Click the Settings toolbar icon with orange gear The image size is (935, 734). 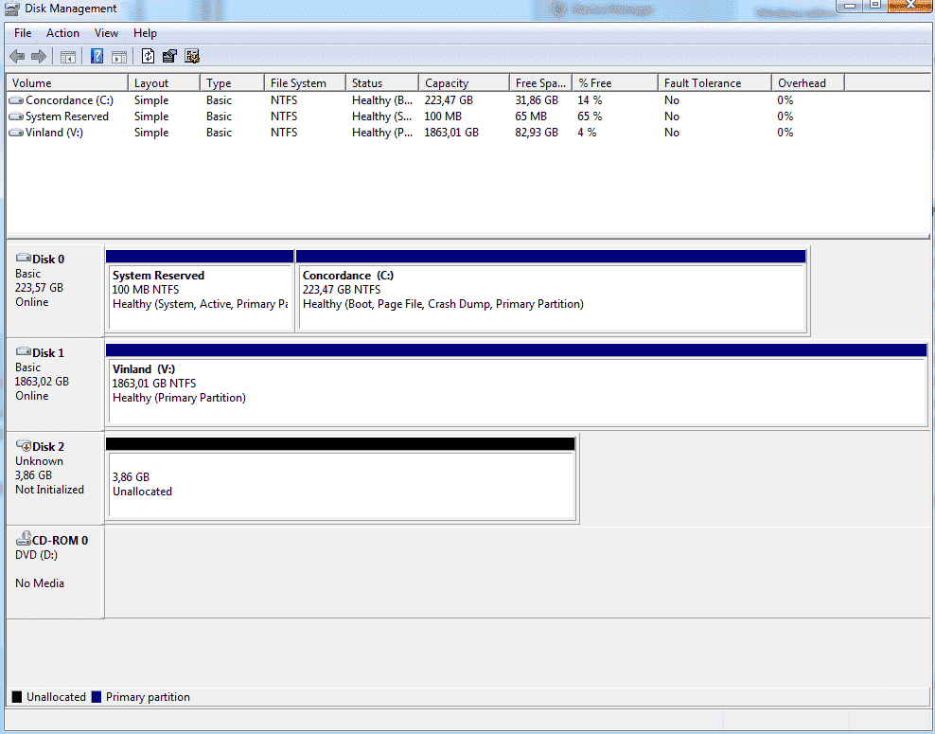pos(192,57)
